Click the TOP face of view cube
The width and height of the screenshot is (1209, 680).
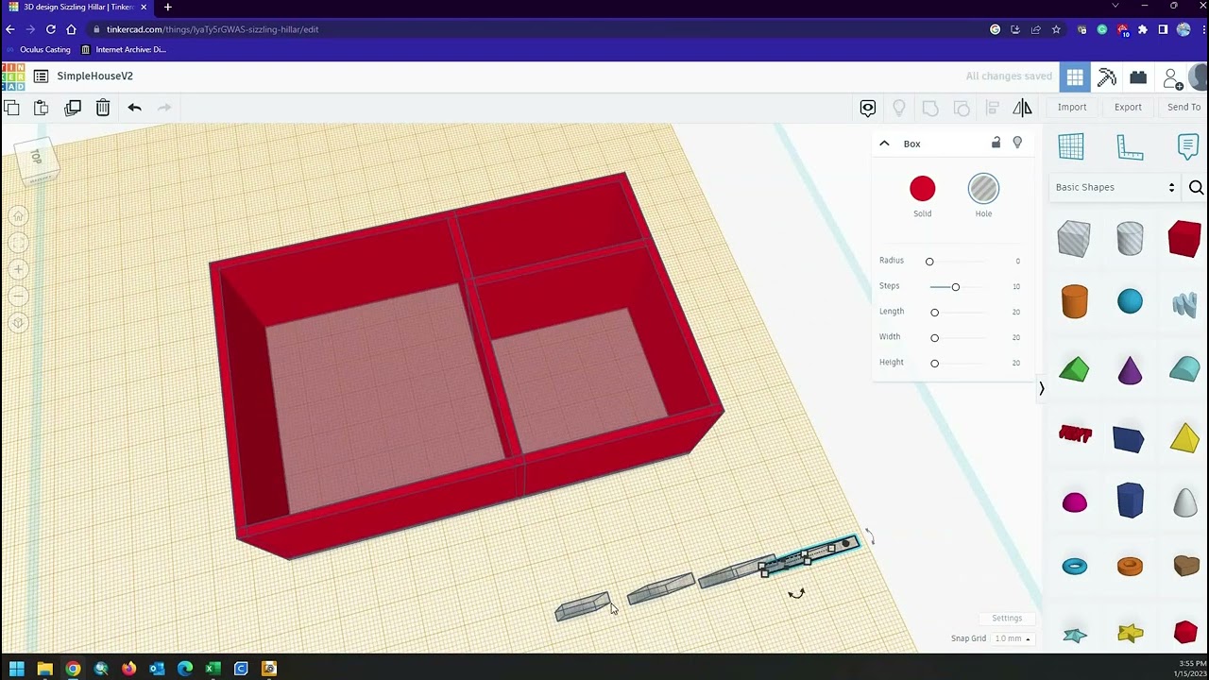[x=37, y=157]
